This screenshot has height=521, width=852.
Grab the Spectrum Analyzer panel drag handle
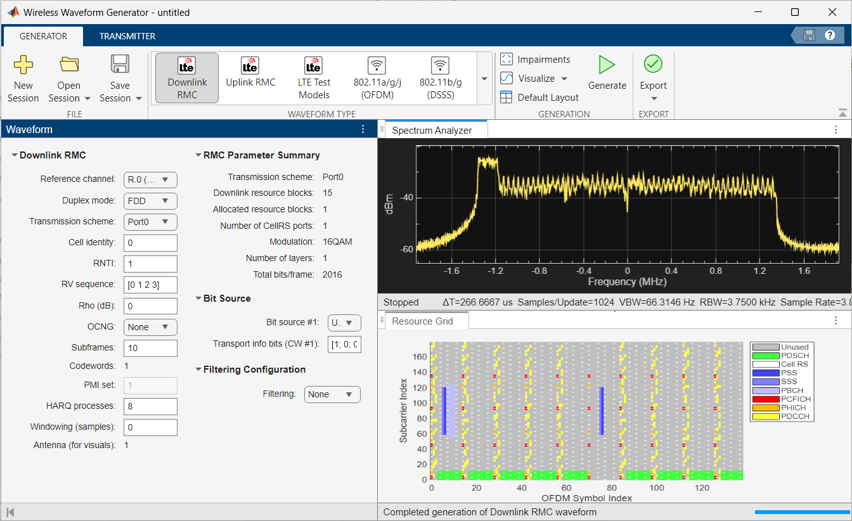click(x=382, y=130)
